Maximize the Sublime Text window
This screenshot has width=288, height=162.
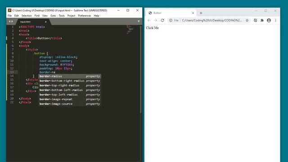click(128, 10)
